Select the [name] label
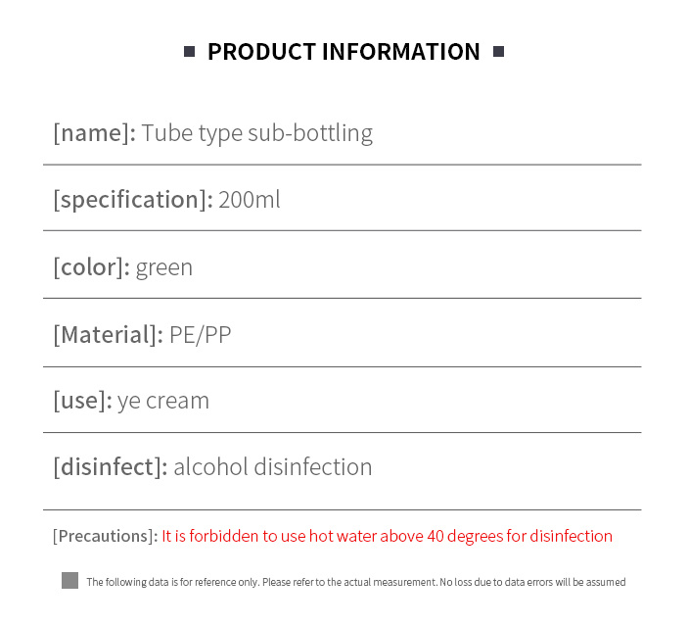This screenshot has height=625, width=688. tap(94, 133)
